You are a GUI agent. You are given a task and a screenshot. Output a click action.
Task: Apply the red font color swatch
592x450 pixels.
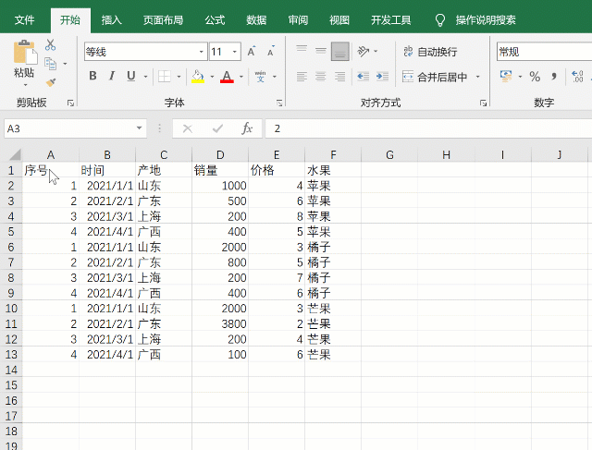[x=227, y=77]
